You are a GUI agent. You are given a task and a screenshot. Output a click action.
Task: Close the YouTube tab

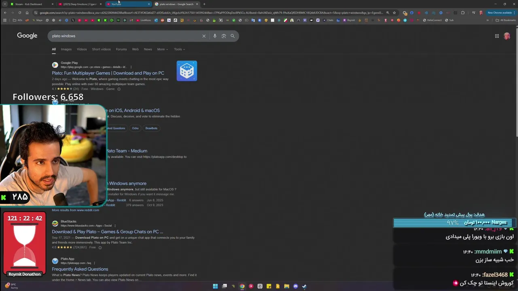149,4
